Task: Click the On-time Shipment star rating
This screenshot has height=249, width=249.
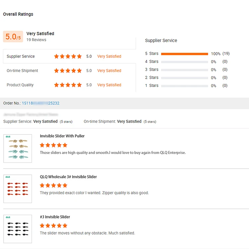Action: [x=68, y=71]
